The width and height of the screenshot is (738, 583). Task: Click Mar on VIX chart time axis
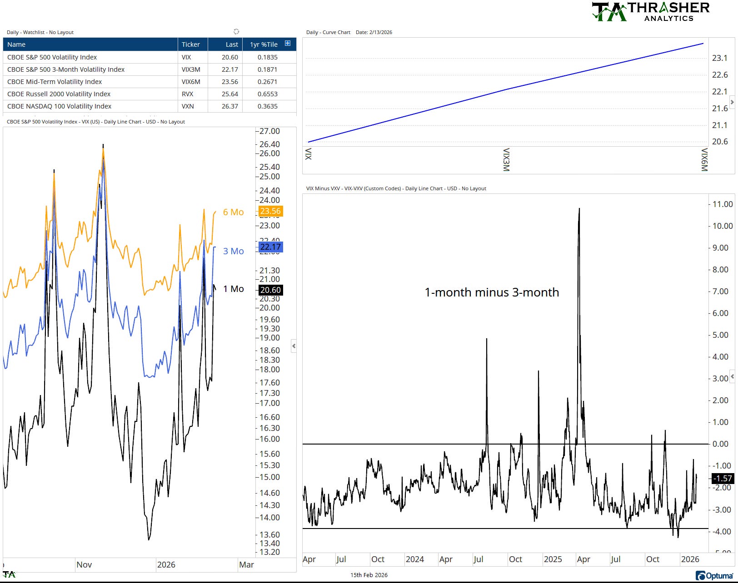(x=246, y=564)
